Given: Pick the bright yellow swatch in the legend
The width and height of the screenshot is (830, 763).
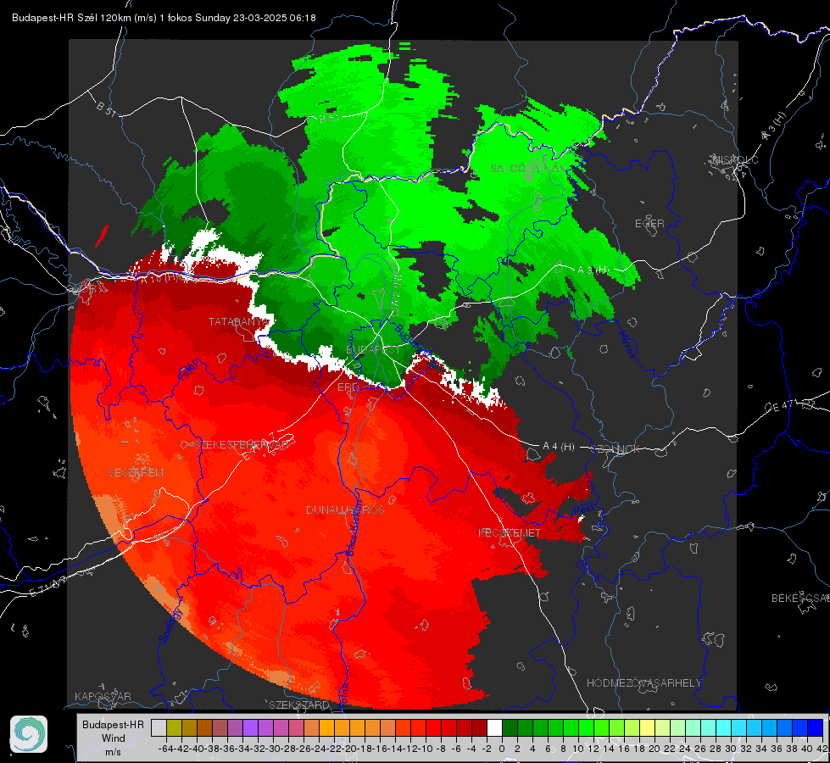Looking at the screenshot, I should pos(648,728).
